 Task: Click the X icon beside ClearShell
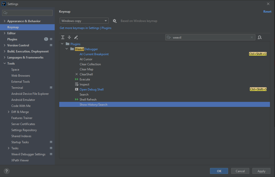coord(77,74)
